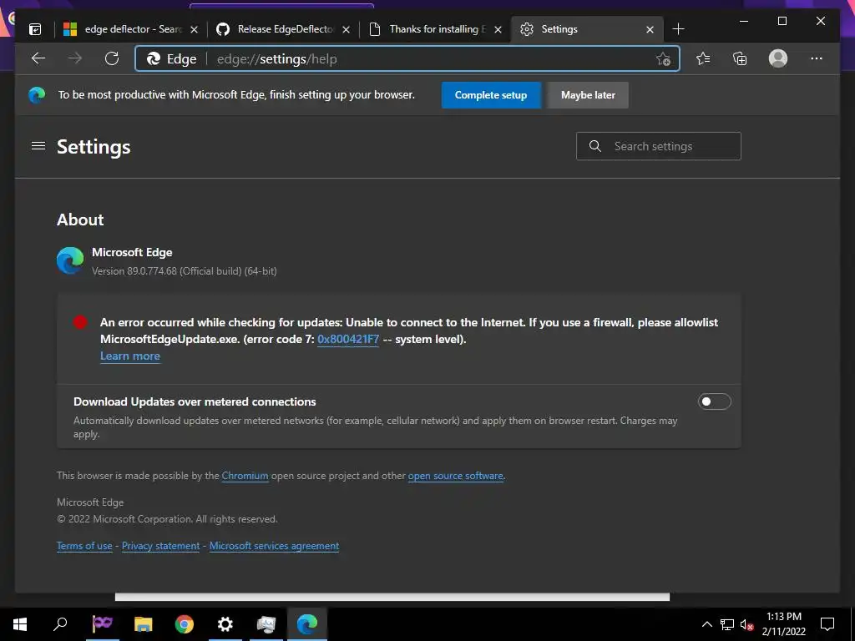The height and width of the screenshot is (641, 855).
Task: Open the open source software link
Action: point(455,475)
